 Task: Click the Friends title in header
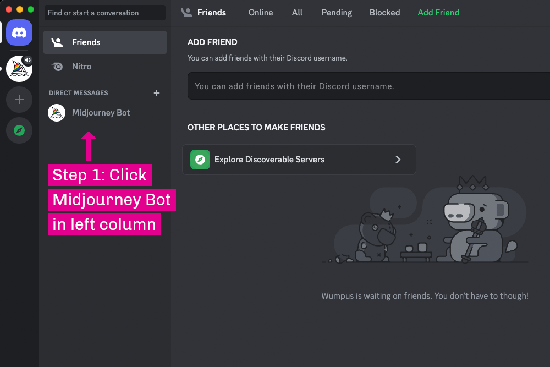coord(212,13)
